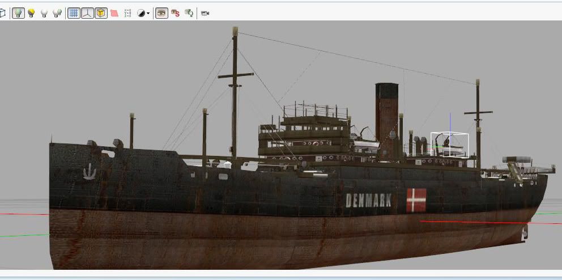Click the double light bulbs icon
562x280 pixels.
[57, 13]
